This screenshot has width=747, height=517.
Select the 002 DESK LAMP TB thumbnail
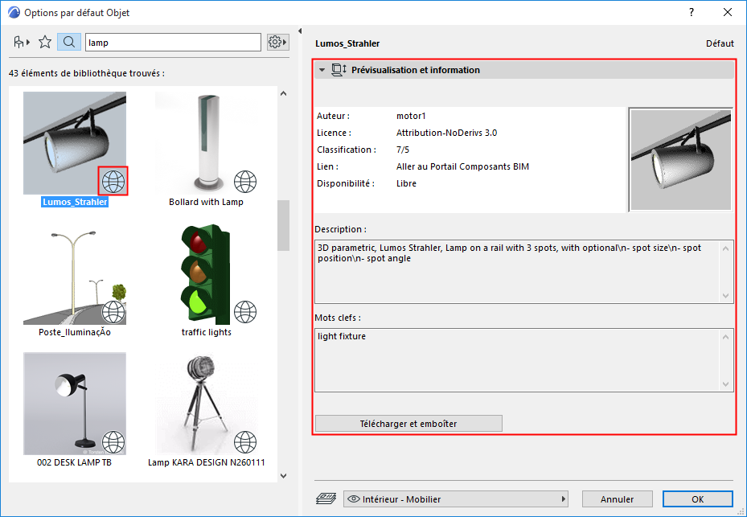click(x=75, y=404)
